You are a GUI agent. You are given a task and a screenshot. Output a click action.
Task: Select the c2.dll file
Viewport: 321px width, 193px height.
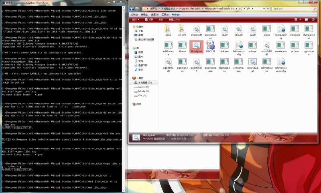point(253,30)
